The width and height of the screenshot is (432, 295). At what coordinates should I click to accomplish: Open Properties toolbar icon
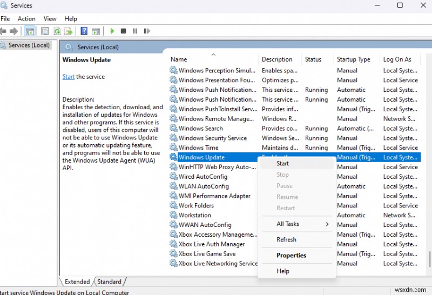pyautogui.click(x=45, y=31)
